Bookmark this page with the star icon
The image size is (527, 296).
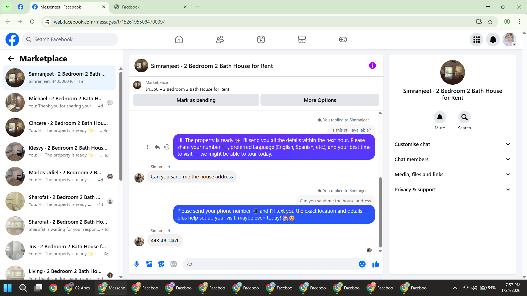coord(490,22)
